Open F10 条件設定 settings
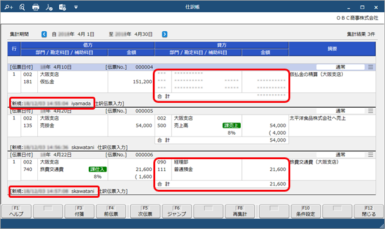The image size is (385, 229). click(306, 211)
